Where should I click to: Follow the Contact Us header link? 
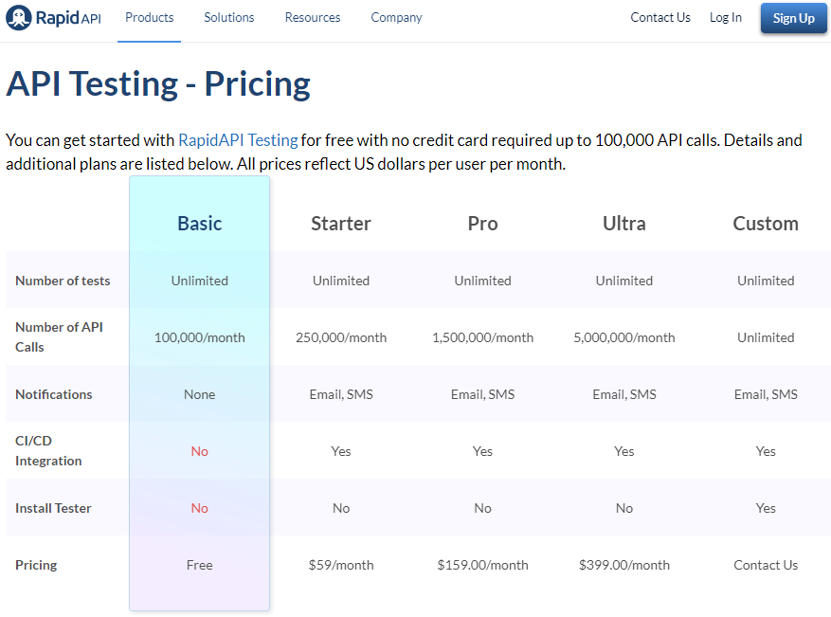point(660,17)
